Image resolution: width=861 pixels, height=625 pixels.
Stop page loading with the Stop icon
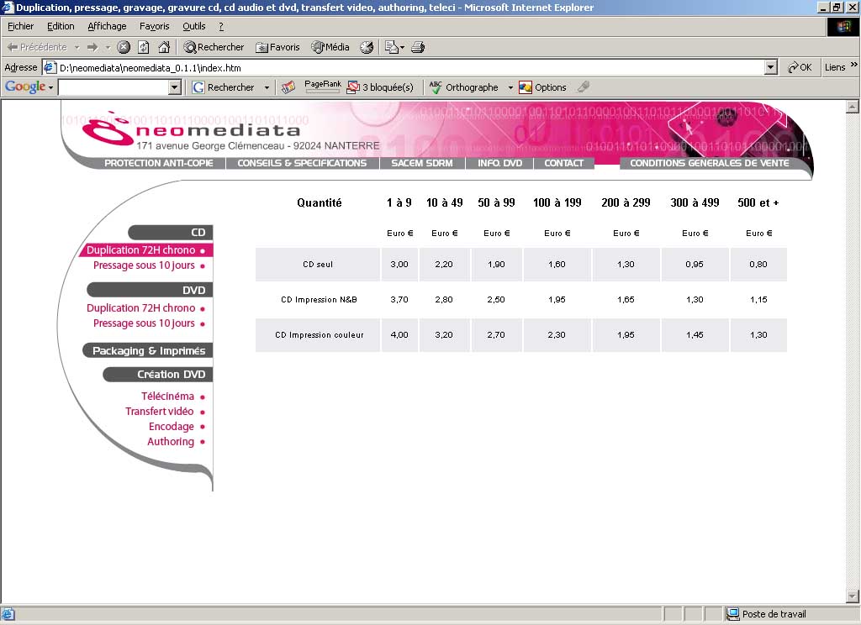point(124,47)
